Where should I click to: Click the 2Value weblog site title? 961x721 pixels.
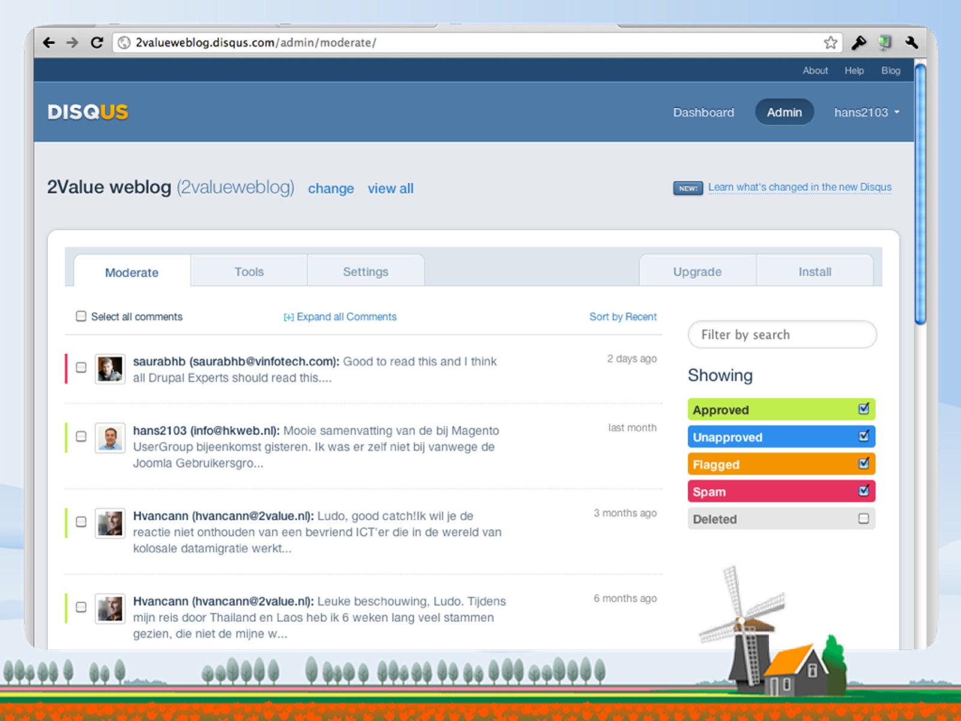pos(109,187)
